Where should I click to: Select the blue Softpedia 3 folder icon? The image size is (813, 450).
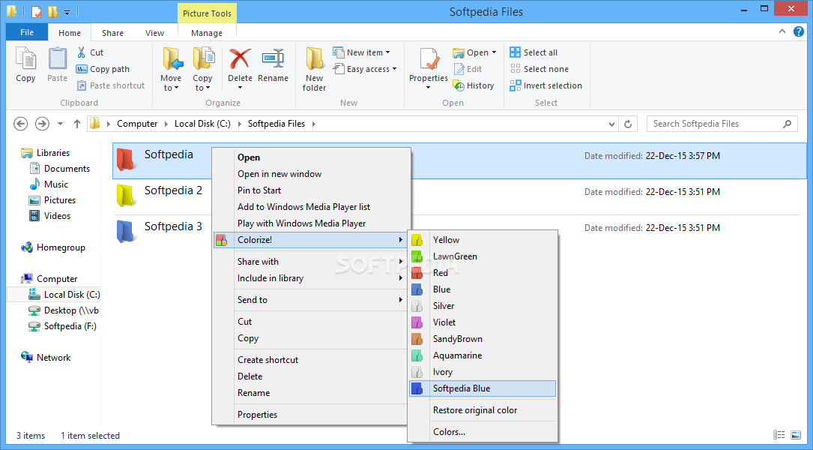click(x=127, y=231)
